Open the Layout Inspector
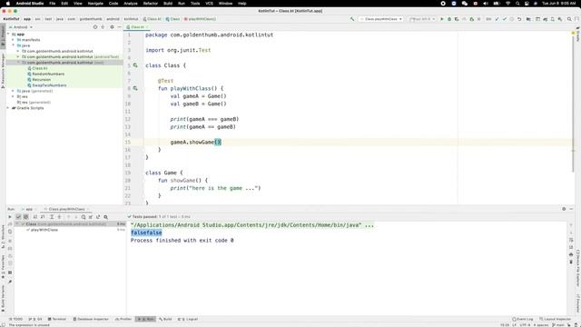The image size is (581, 327). coord(555,319)
